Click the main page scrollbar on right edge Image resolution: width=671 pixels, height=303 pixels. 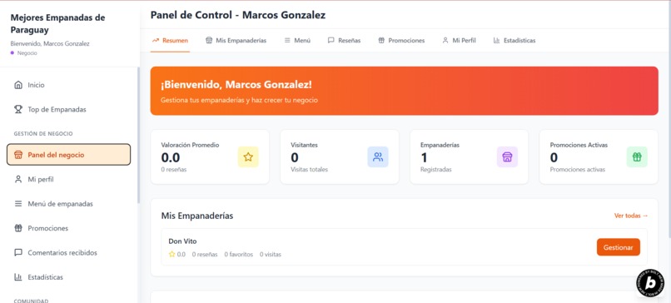[x=669, y=120]
